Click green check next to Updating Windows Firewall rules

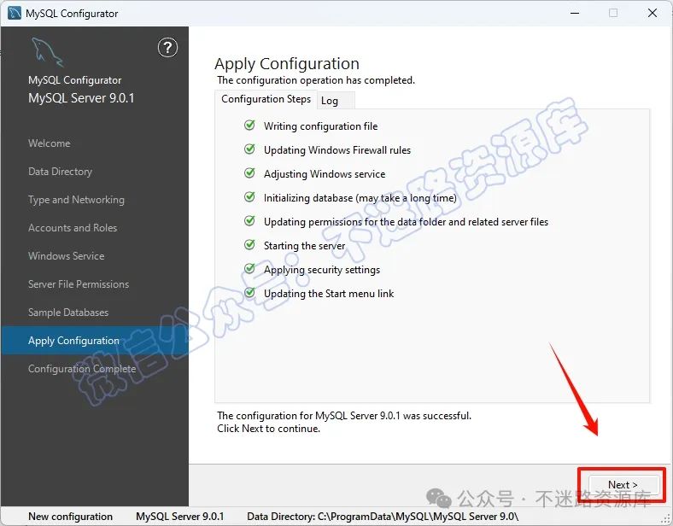(x=249, y=149)
